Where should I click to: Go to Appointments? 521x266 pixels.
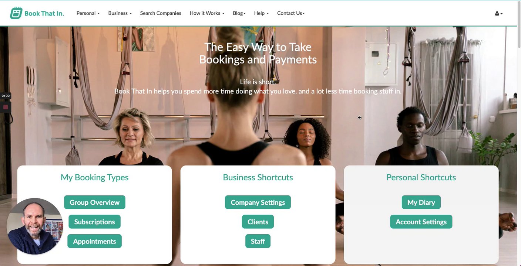[94, 241]
